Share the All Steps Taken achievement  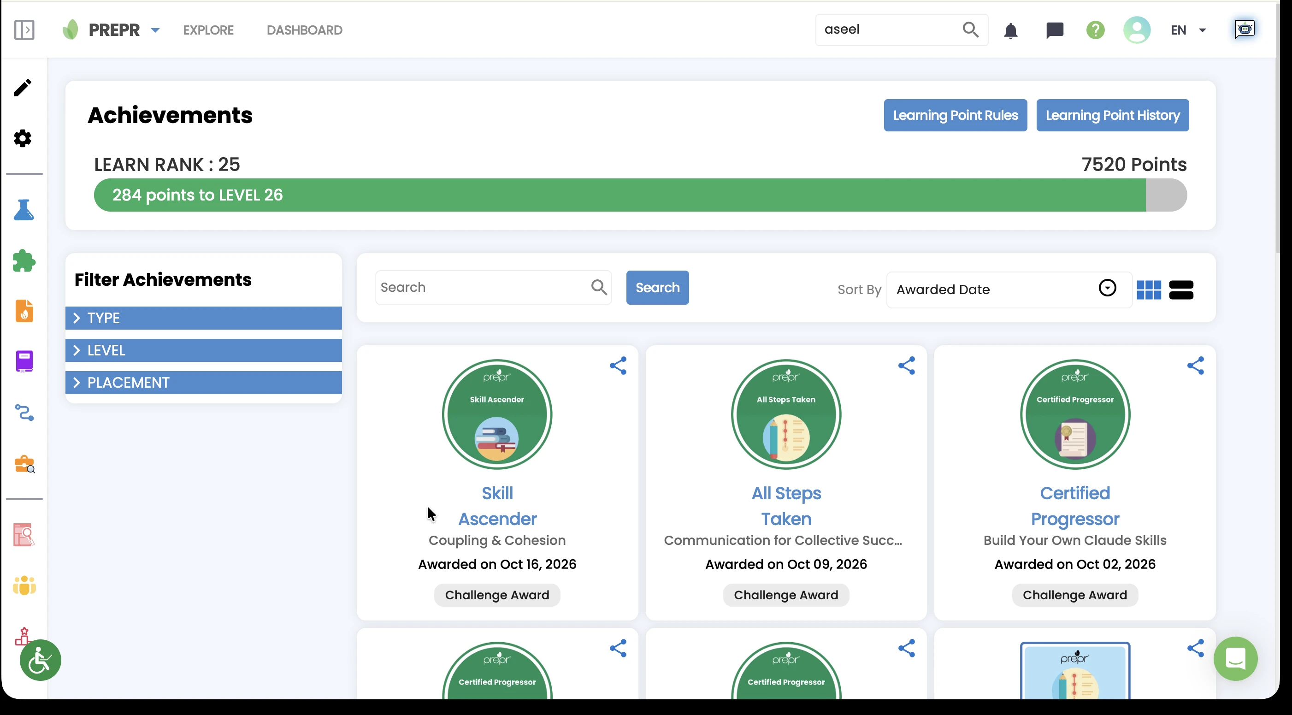[x=906, y=365]
